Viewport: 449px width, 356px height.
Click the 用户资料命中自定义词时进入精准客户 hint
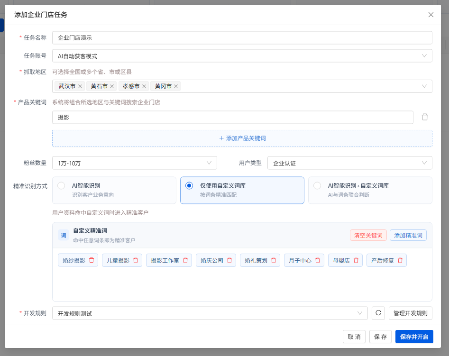[100, 213]
